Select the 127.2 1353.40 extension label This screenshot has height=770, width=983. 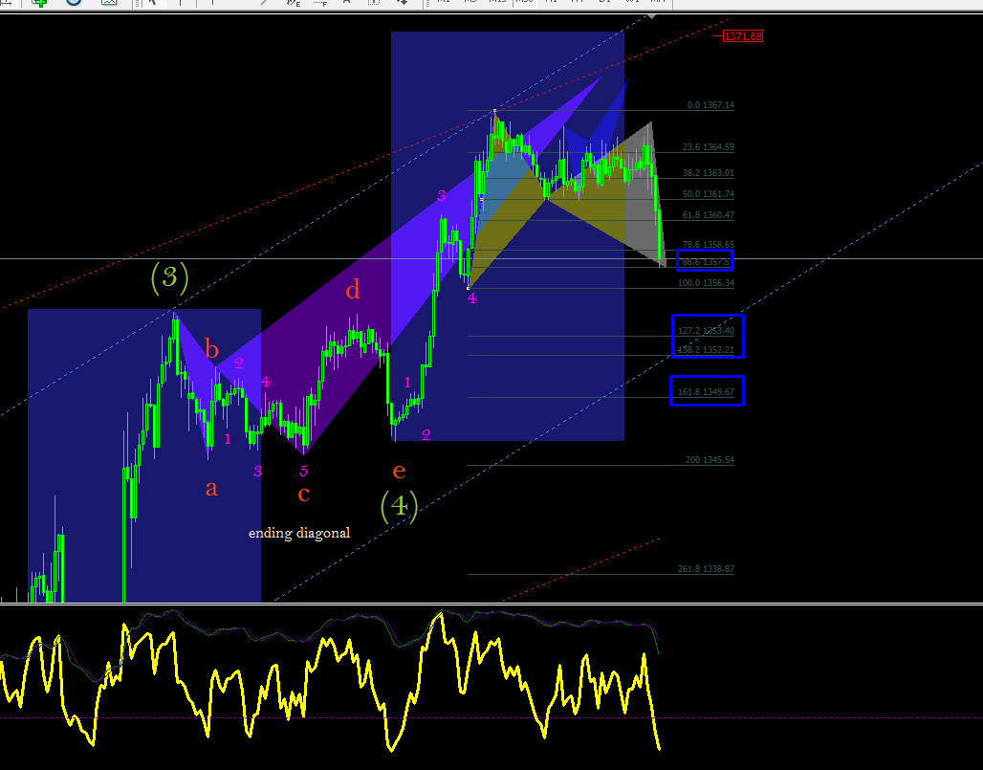(x=706, y=330)
